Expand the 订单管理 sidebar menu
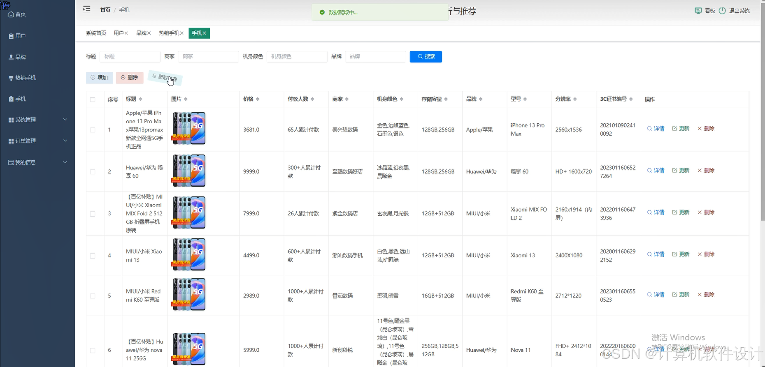Image resolution: width=765 pixels, height=367 pixels. (x=37, y=141)
